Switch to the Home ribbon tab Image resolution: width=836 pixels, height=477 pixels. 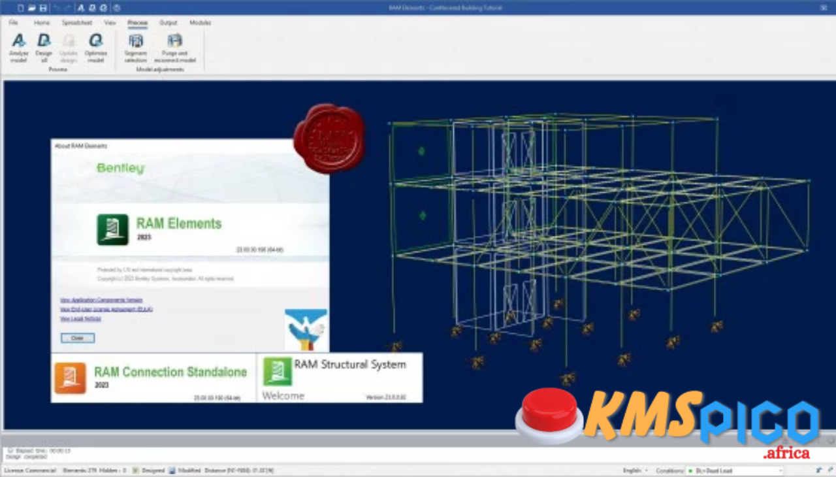(x=42, y=22)
